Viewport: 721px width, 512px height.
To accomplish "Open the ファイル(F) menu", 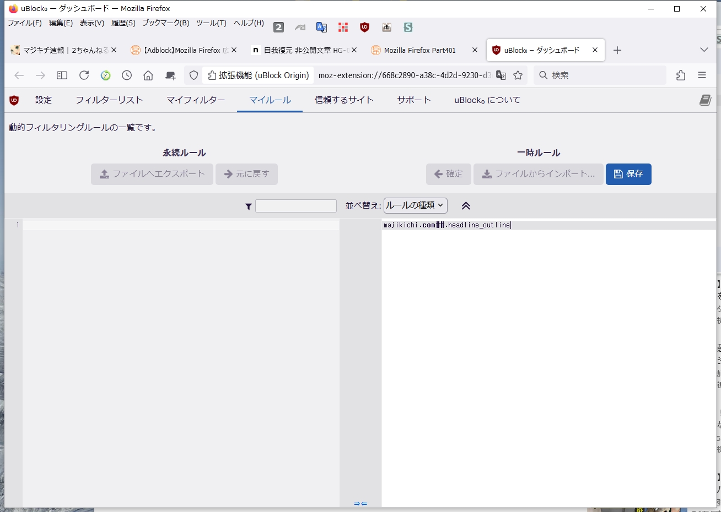I will point(25,23).
